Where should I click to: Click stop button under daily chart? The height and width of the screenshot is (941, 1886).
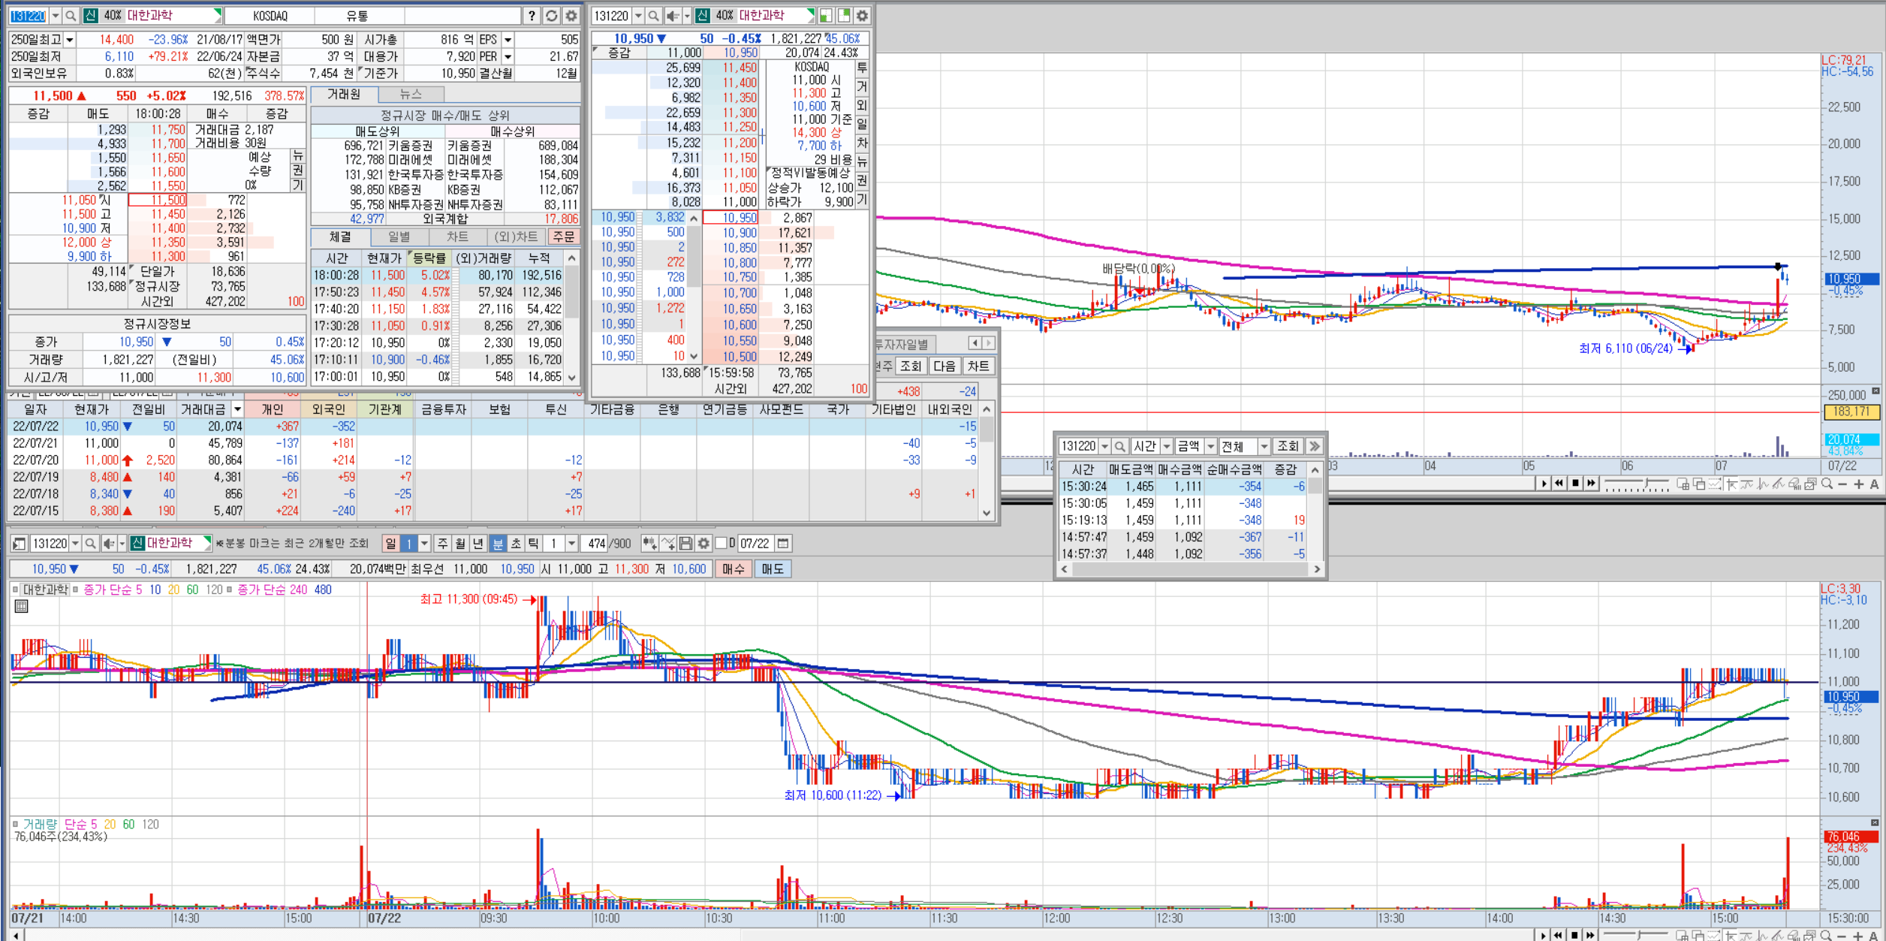[x=1575, y=484]
